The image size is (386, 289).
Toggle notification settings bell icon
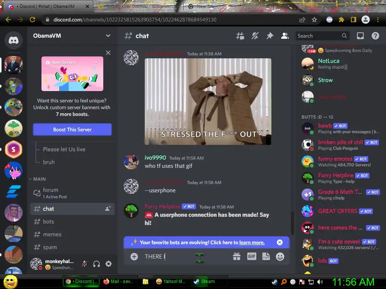click(255, 36)
